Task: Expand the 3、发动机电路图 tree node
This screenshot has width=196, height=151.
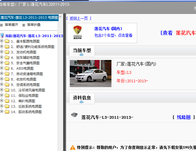Action: pyautogui.click(x=2, y=52)
